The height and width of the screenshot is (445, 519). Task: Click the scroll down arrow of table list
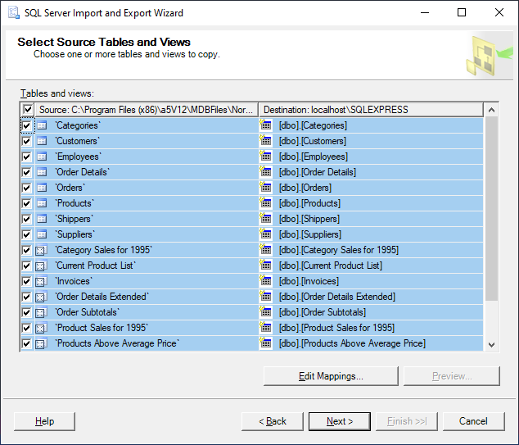(x=491, y=344)
